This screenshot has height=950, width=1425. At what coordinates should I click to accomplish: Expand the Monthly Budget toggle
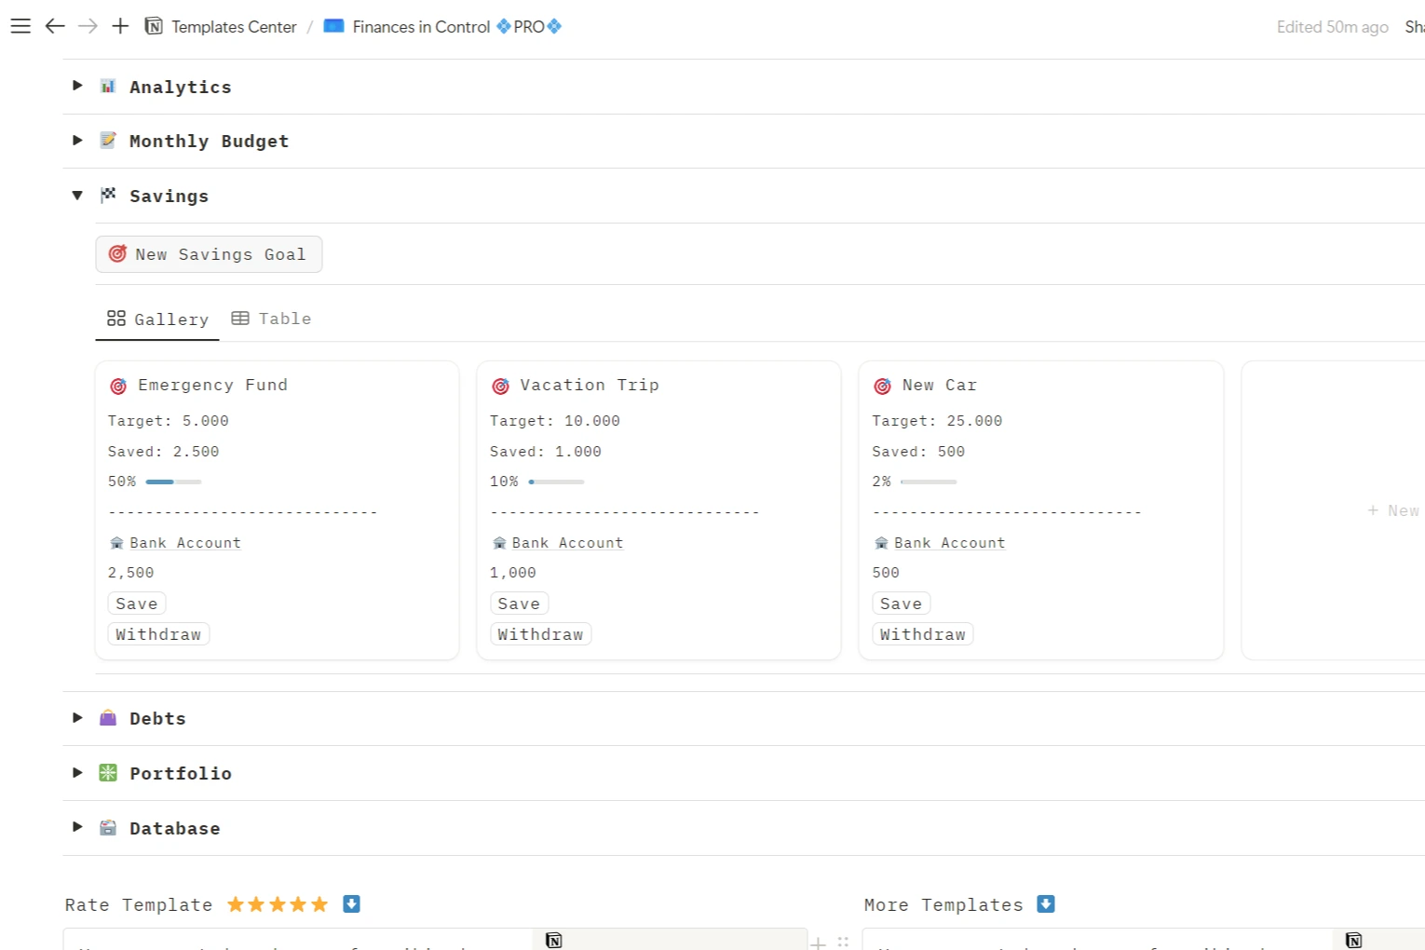[x=77, y=141]
